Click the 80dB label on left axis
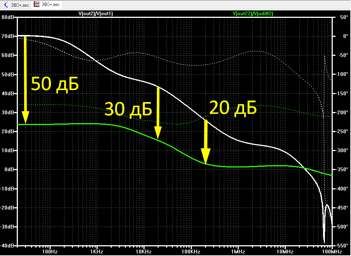The height and width of the screenshot is (256, 351). [x=8, y=17]
